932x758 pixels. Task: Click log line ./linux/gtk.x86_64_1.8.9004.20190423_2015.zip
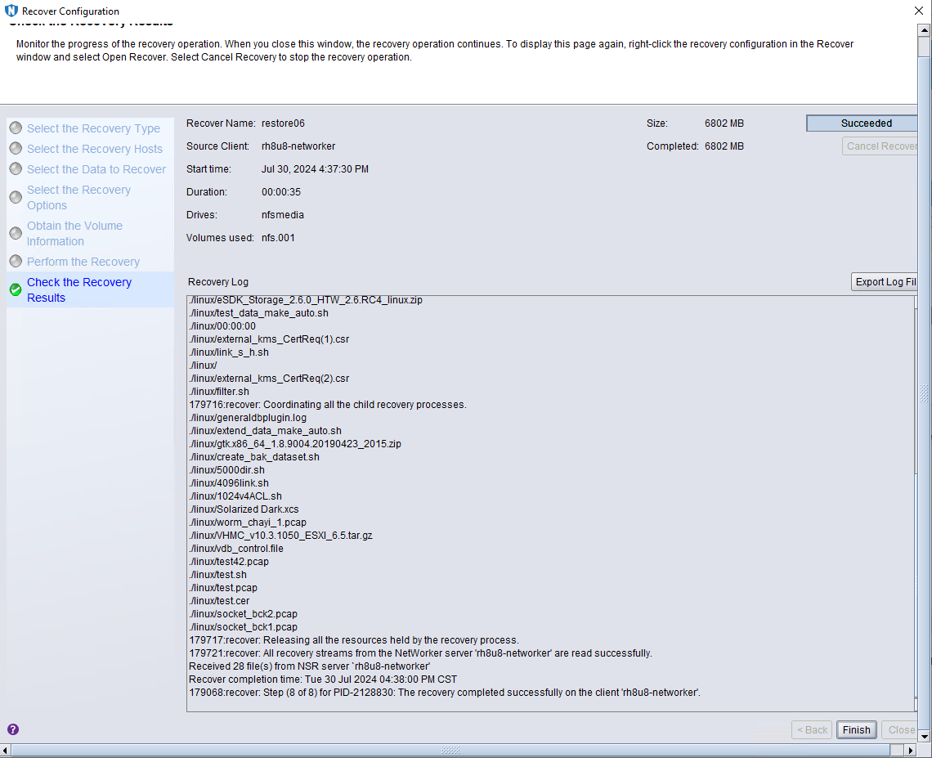pos(295,443)
